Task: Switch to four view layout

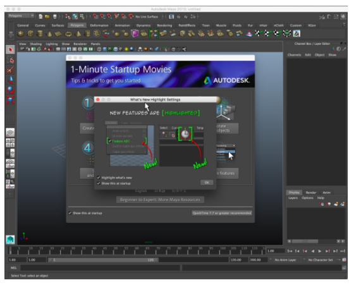Action: [x=10, y=143]
